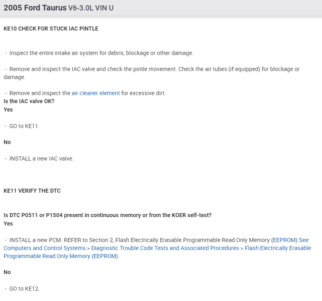Viewport: 322px width, 301px height.
Task: Click the DTC P0511 or P1504 question
Action: [107, 215]
